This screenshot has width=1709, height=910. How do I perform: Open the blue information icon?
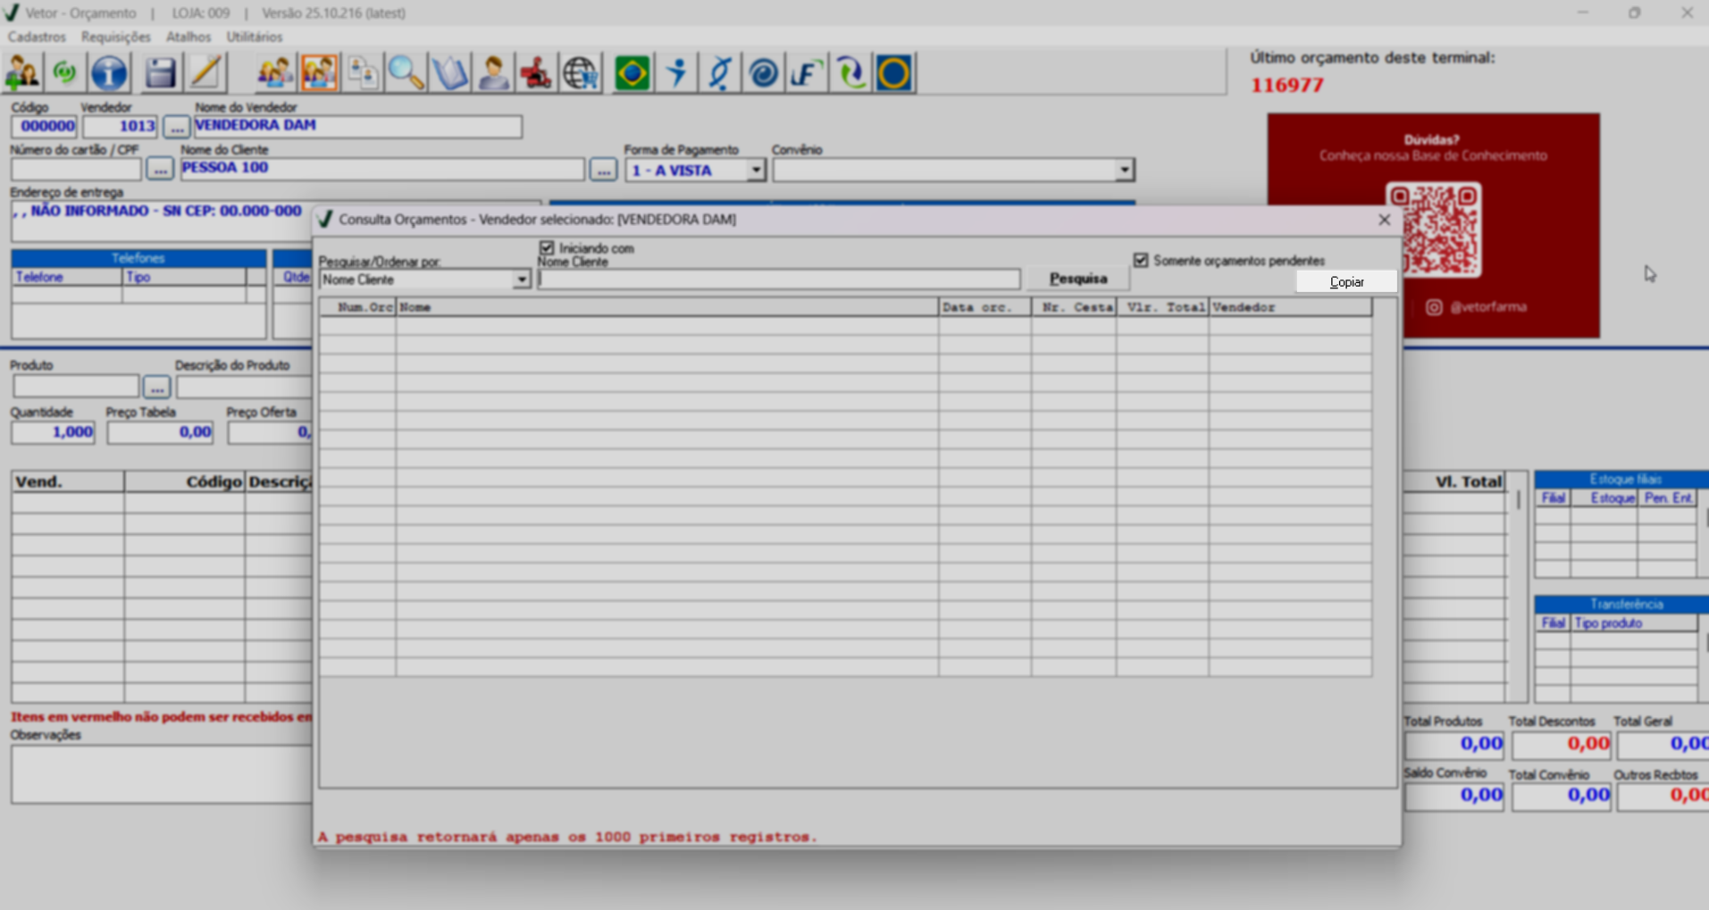click(x=109, y=73)
